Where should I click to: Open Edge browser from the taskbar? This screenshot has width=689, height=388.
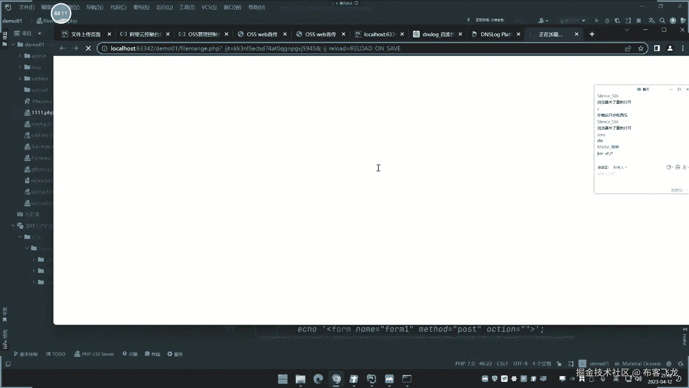[x=318, y=379]
